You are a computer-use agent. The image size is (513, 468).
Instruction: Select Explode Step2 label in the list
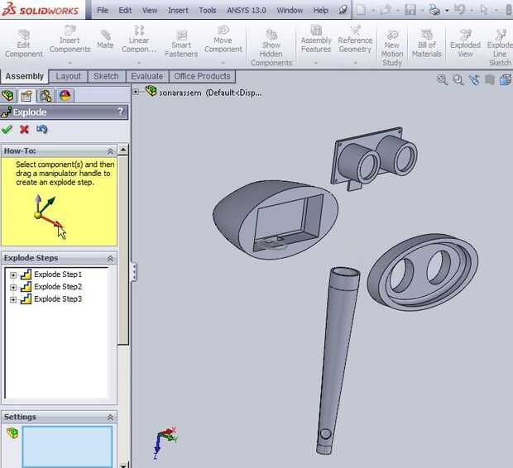[58, 287]
